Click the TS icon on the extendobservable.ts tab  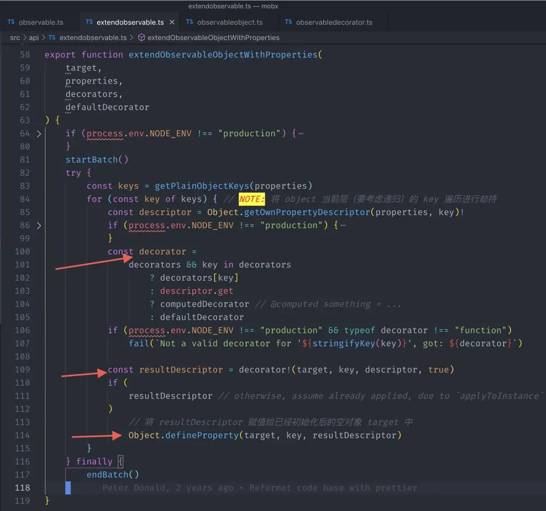(x=88, y=23)
